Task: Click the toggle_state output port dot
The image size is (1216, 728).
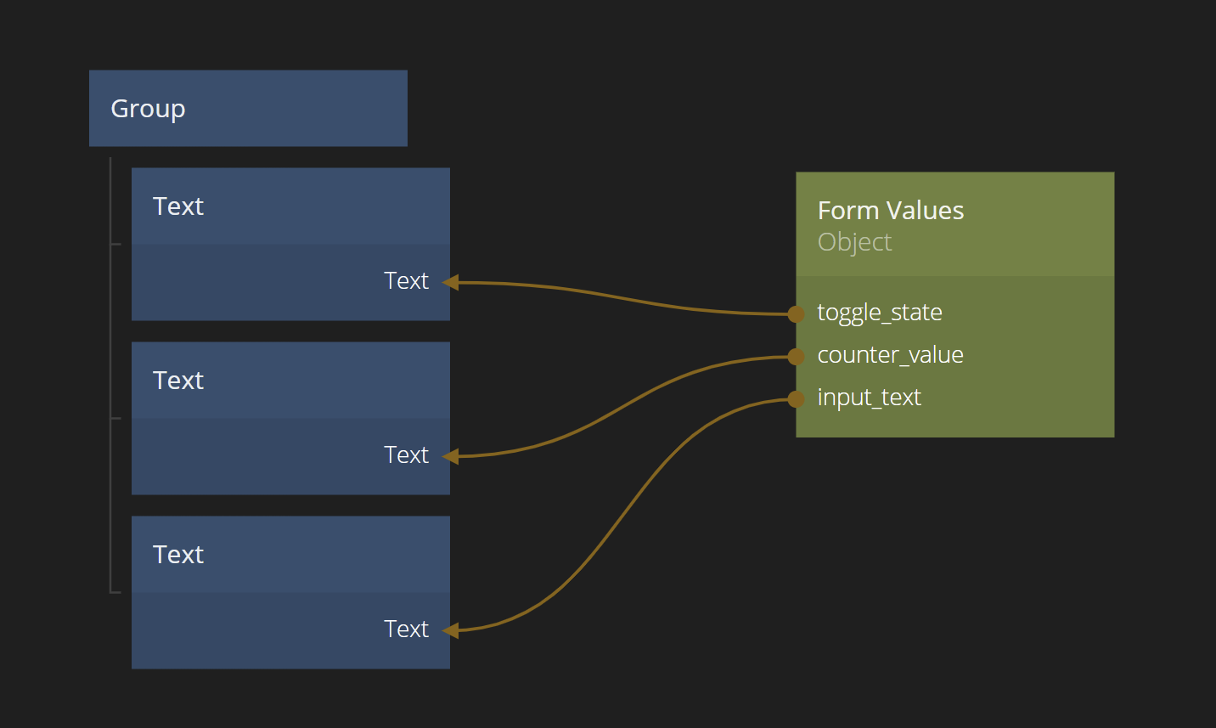Action: coord(796,314)
